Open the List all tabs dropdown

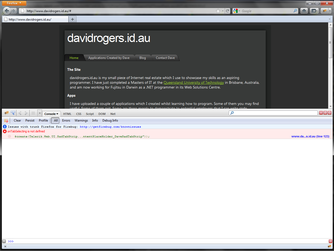[330, 19]
